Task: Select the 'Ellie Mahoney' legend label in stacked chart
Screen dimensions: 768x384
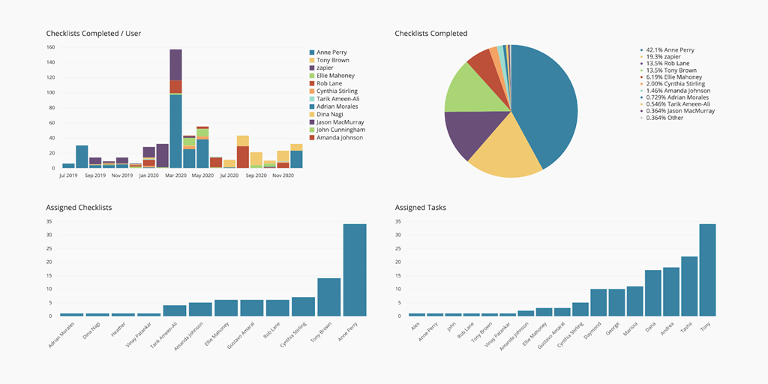Action: point(335,76)
